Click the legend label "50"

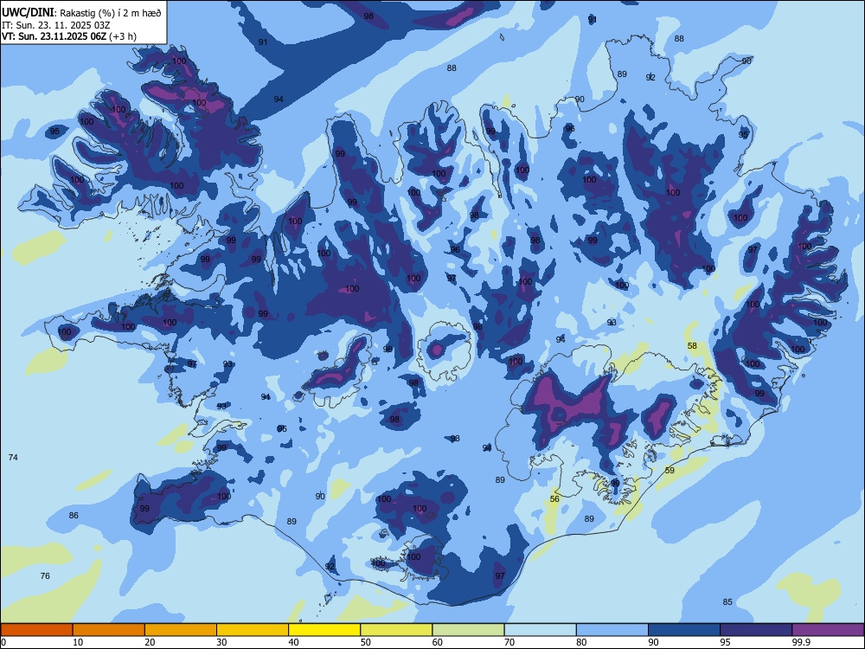point(366,642)
